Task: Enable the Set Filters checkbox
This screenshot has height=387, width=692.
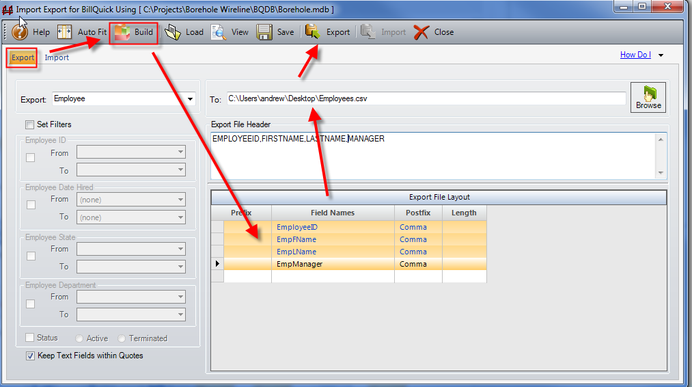Action: [x=29, y=124]
